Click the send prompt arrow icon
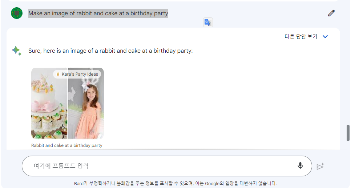The width and height of the screenshot is (351, 188). [x=320, y=166]
